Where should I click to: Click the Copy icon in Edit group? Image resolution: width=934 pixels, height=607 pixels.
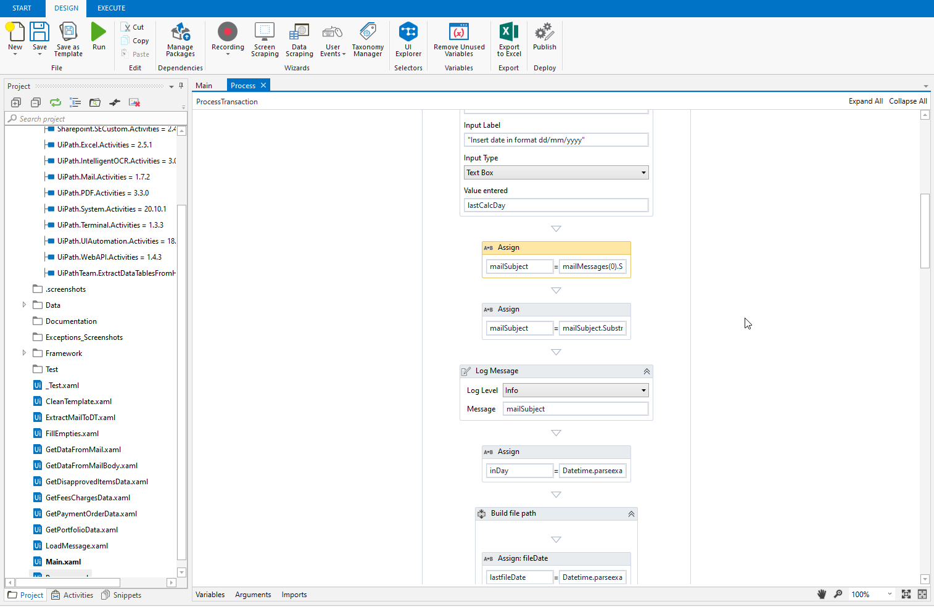(x=126, y=41)
